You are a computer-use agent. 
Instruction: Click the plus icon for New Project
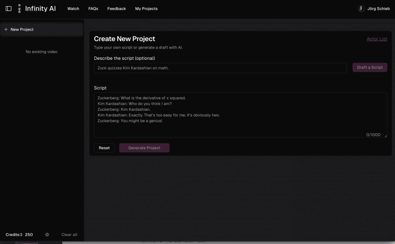pyautogui.click(x=6, y=29)
